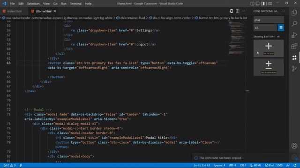Image resolution: width=300 pixels, height=168 pixels.
Task: Open the View menu
Action: (x=46, y=3)
